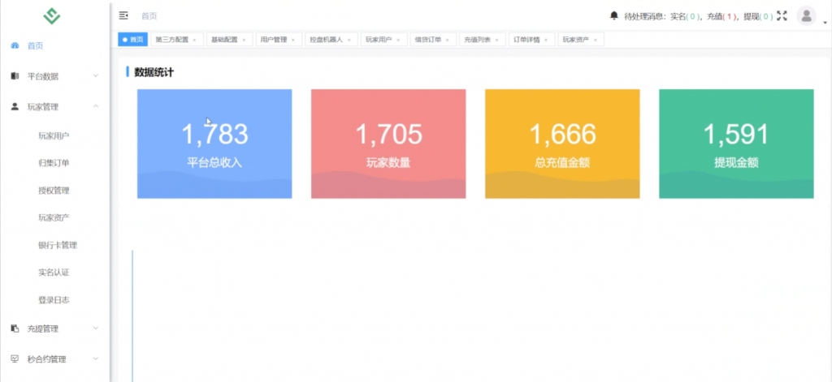Open 银行卡管理 in the sidebar
This screenshot has width=832, height=382.
click(57, 245)
